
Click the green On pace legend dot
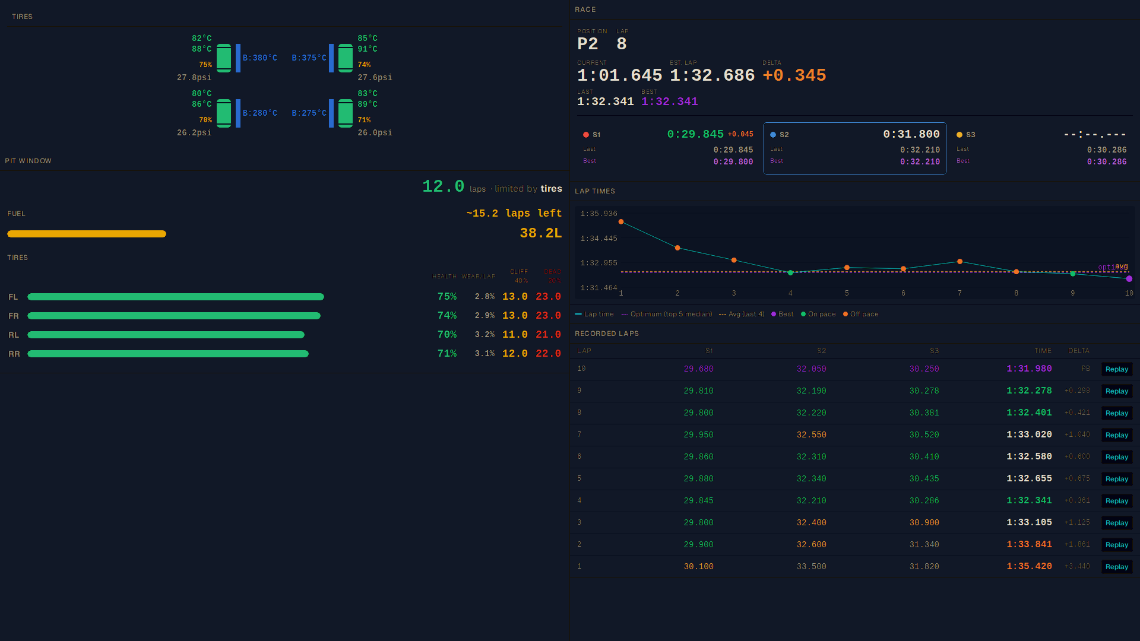[x=803, y=314]
